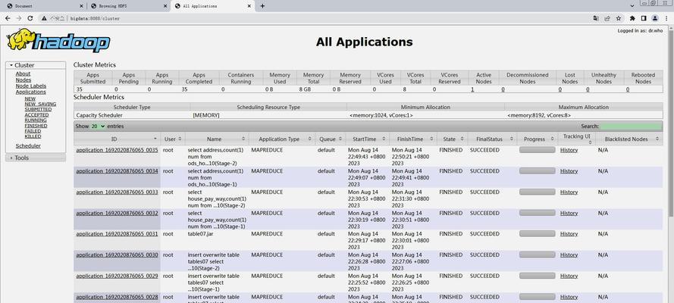The height and width of the screenshot is (303, 674).
Task: Click the address bar URL
Action: pyautogui.click(x=95, y=18)
